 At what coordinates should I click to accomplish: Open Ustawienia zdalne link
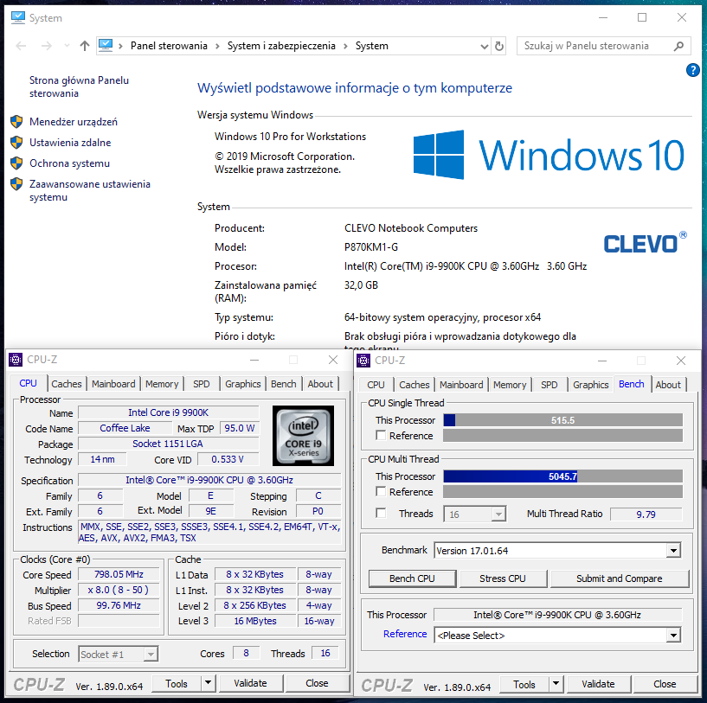pyautogui.click(x=70, y=143)
